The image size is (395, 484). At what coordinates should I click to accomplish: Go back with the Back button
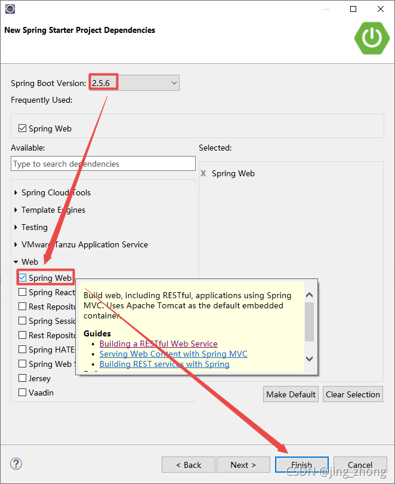pos(189,464)
